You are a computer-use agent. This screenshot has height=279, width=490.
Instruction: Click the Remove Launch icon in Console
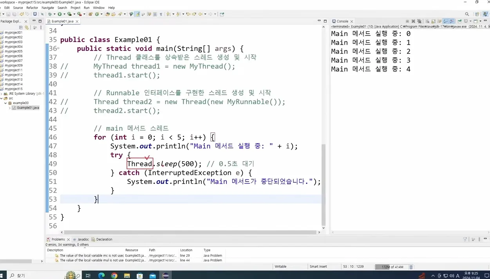[x=413, y=21]
